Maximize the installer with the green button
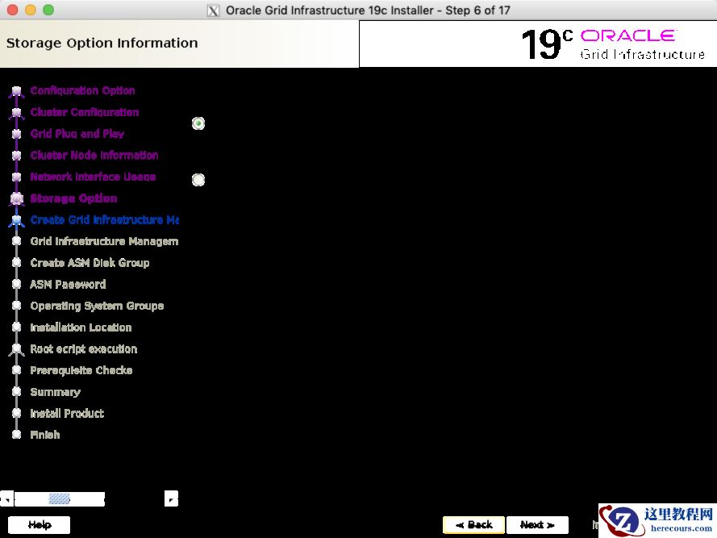Image resolution: width=717 pixels, height=538 pixels. (x=48, y=10)
